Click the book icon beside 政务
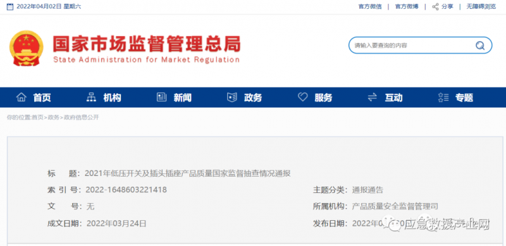 232,97
